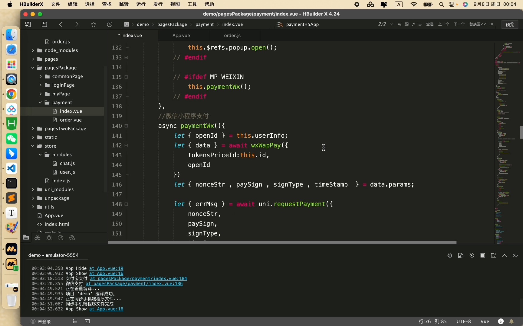Open notifications bell in the status bar

pos(511,321)
